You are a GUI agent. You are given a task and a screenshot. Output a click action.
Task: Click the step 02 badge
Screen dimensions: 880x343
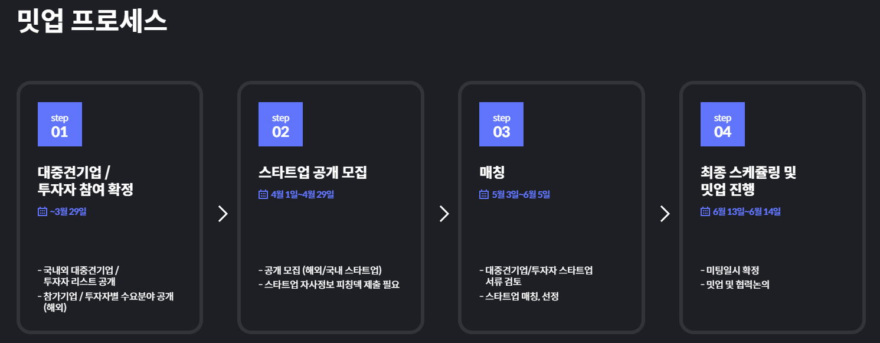[280, 124]
